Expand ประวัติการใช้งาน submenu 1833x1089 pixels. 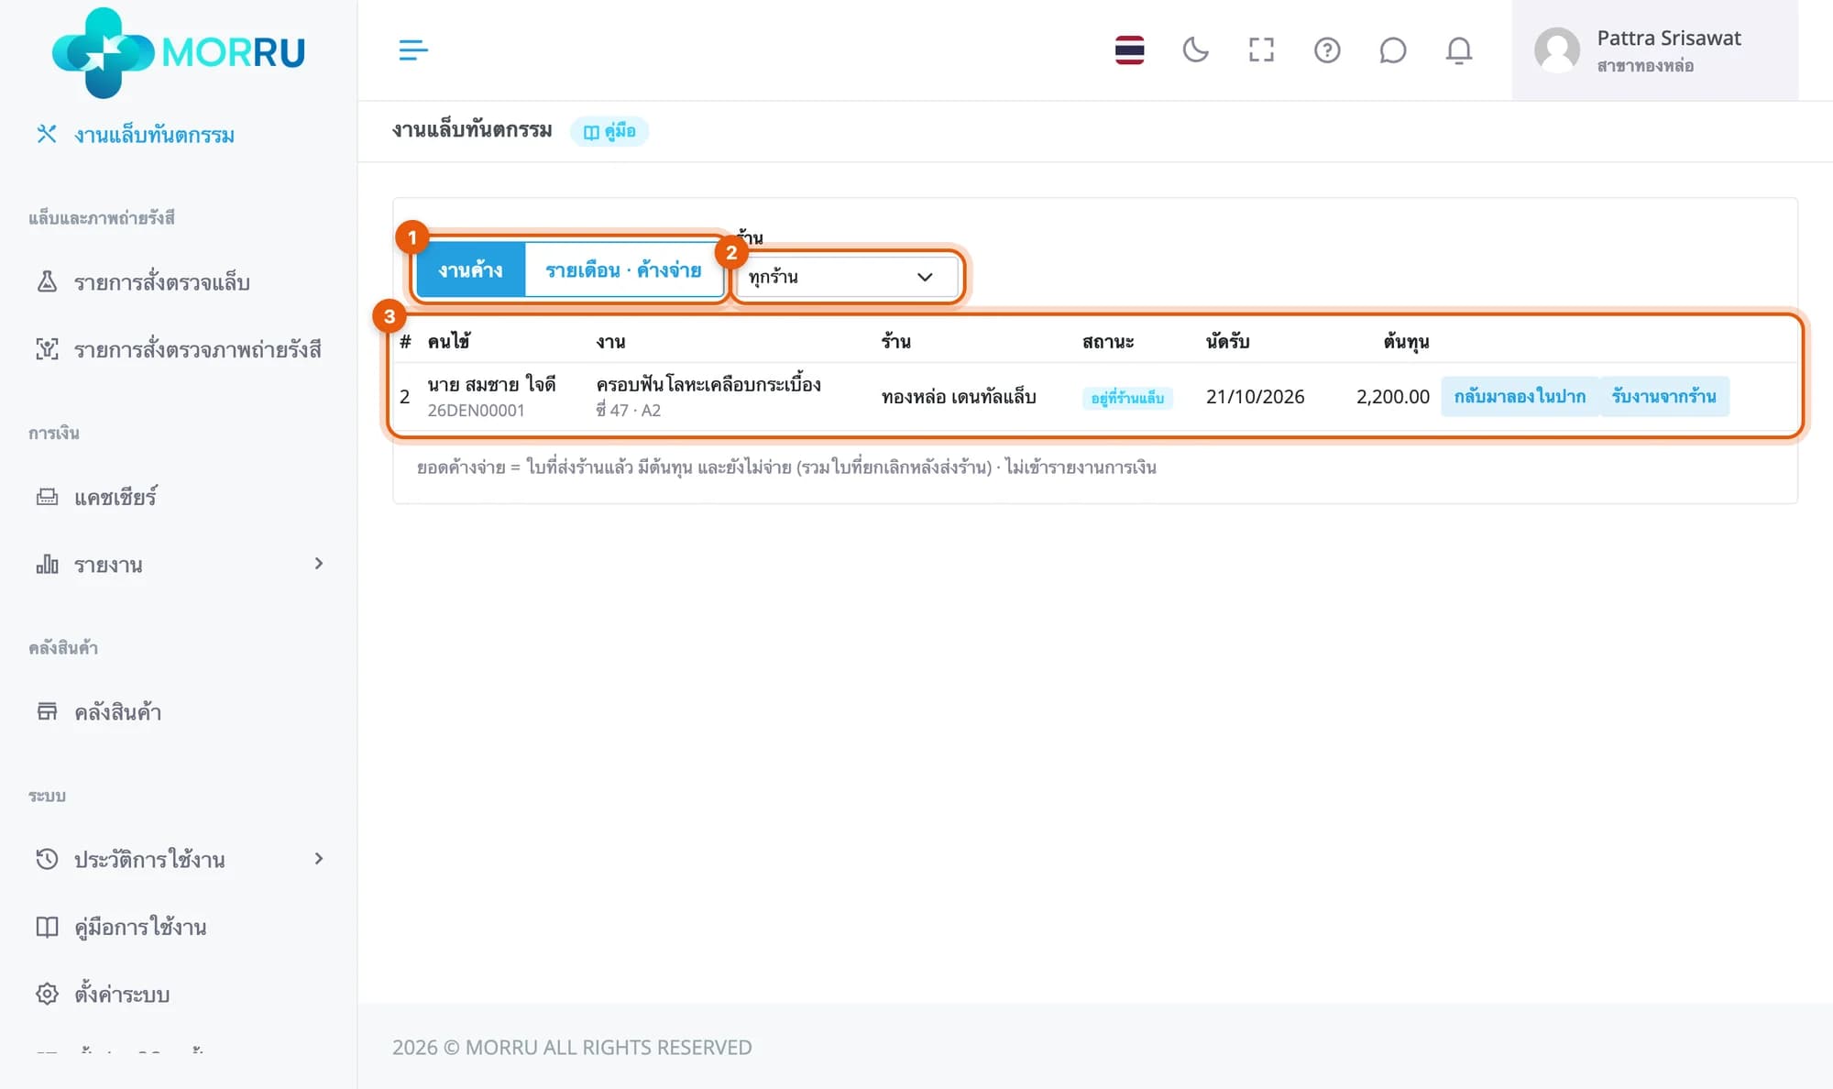[179, 859]
